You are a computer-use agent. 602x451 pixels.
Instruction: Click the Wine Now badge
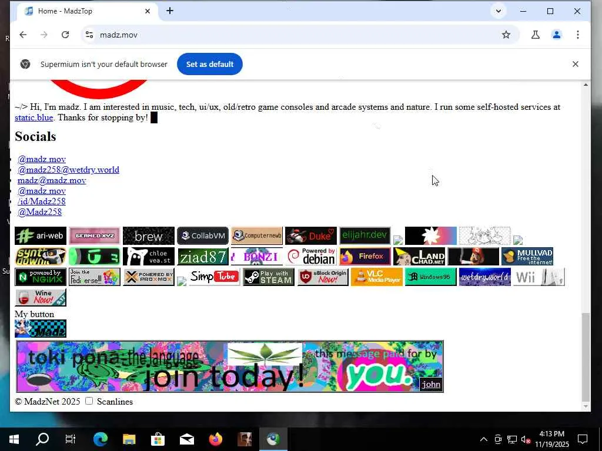pyautogui.click(x=41, y=298)
